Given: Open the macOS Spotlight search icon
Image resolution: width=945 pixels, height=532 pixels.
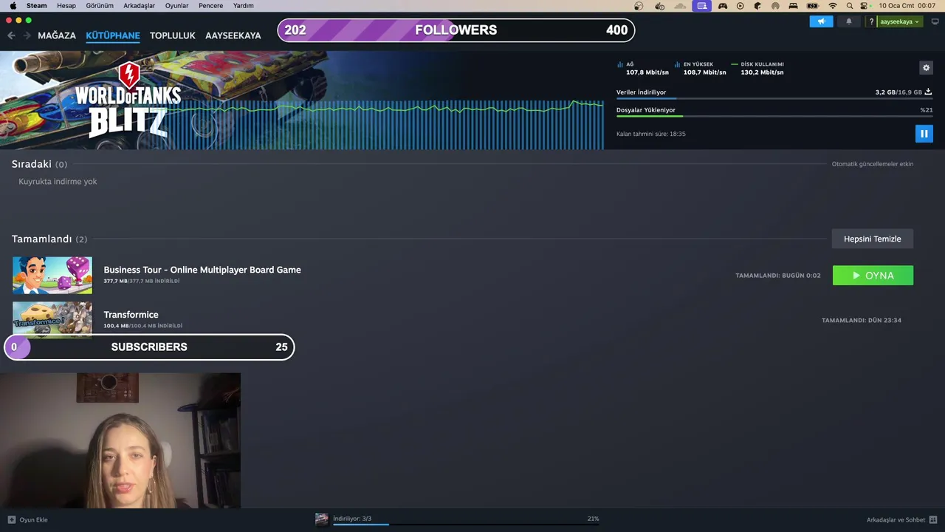Looking at the screenshot, I should tap(849, 5).
